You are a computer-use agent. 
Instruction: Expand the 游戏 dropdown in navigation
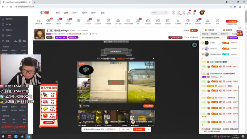click(94, 13)
